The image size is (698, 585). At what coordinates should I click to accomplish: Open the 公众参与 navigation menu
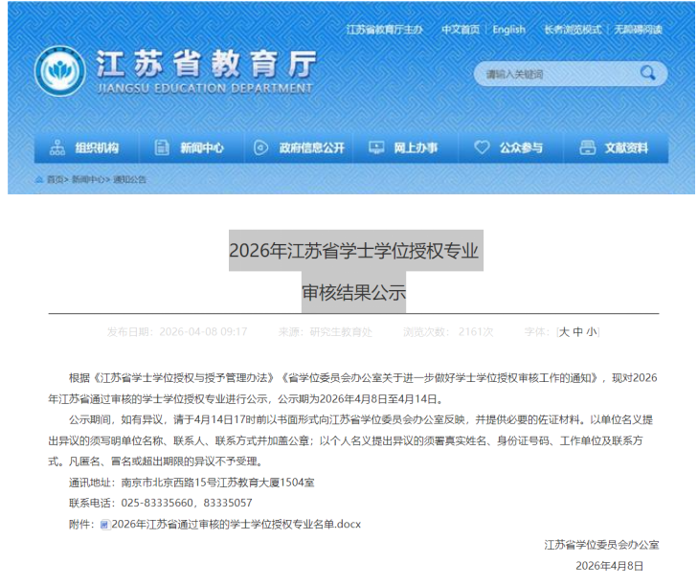pos(520,147)
